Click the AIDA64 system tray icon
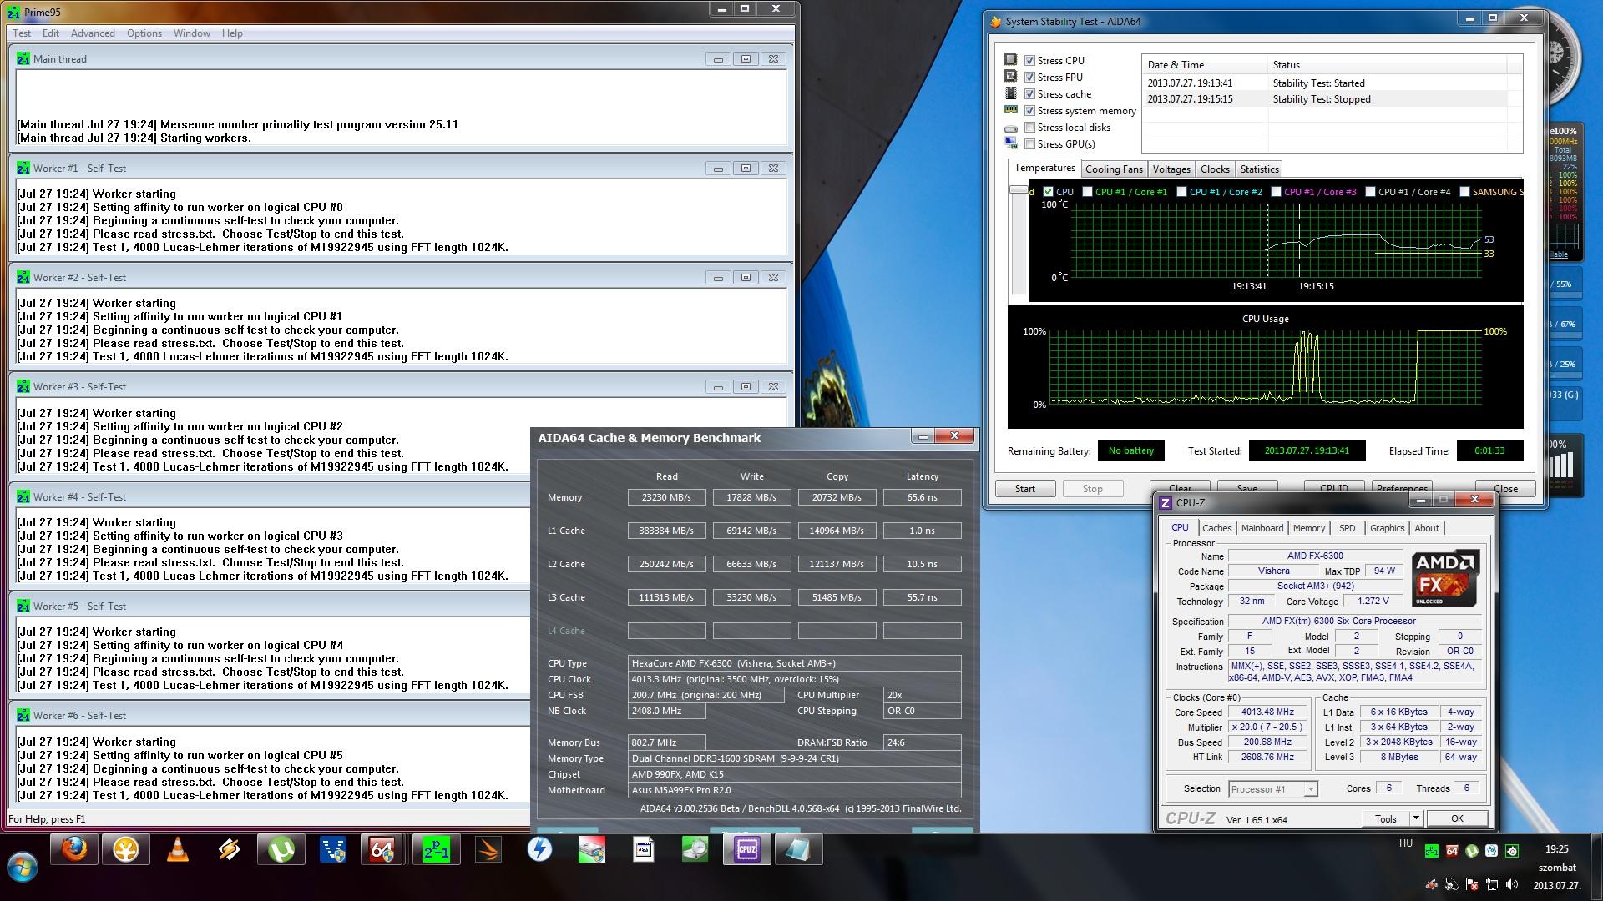 (1452, 851)
